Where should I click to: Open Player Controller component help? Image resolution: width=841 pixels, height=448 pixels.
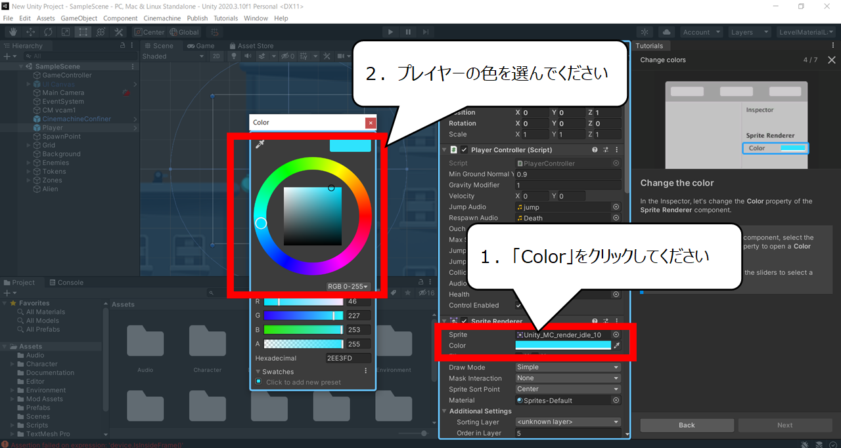click(x=595, y=150)
